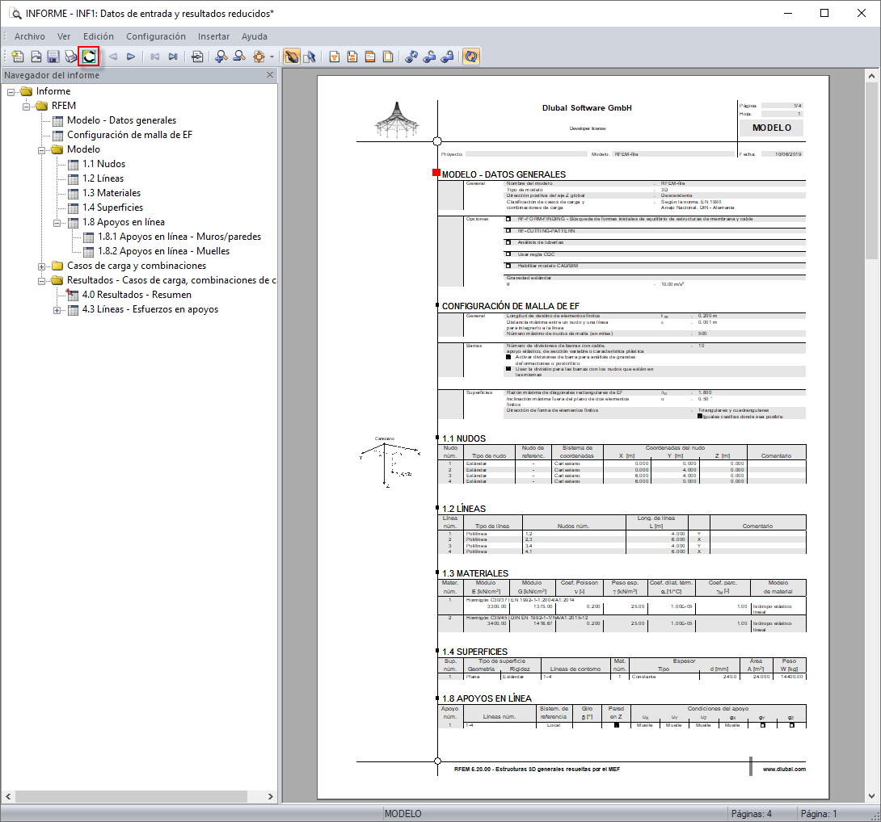Fit the page with the orange arrows icon
Image resolution: width=881 pixels, height=822 pixels.
click(259, 57)
